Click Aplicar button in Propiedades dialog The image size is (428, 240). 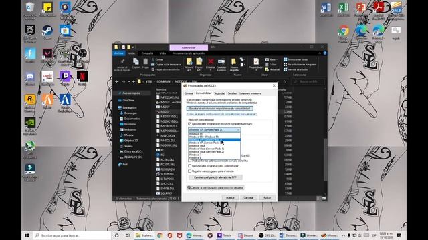[267, 197]
